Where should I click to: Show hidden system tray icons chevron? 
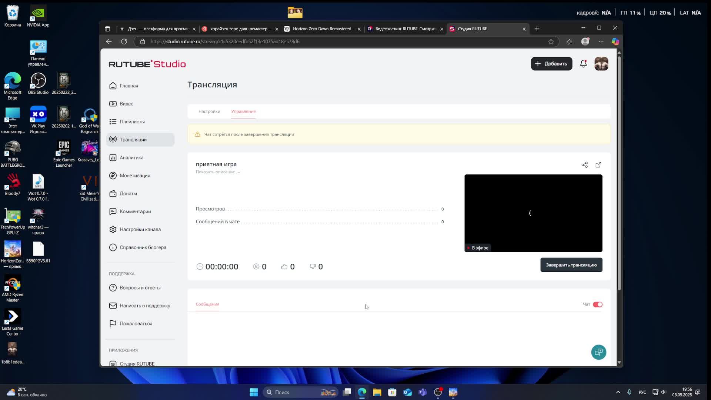click(618, 392)
